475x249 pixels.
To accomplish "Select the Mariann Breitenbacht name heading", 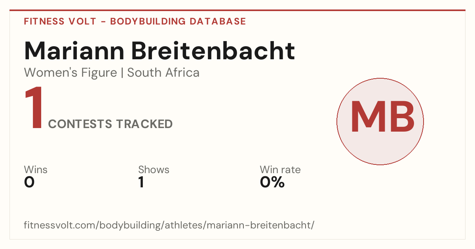I will pyautogui.click(x=160, y=50).
